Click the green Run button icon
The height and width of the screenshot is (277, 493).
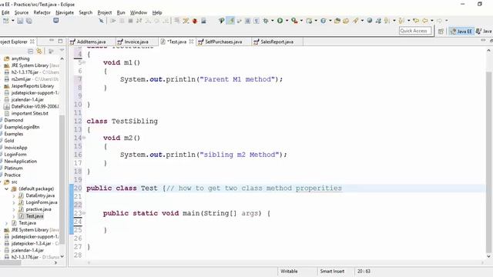pyautogui.click(x=280, y=21)
